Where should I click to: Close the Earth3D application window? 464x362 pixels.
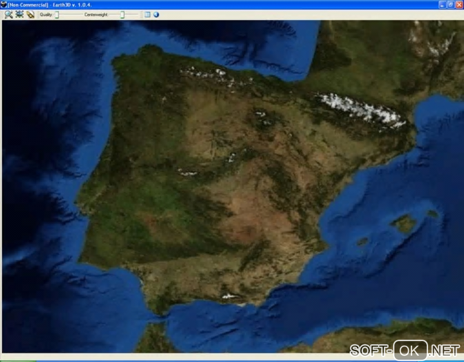click(459, 5)
